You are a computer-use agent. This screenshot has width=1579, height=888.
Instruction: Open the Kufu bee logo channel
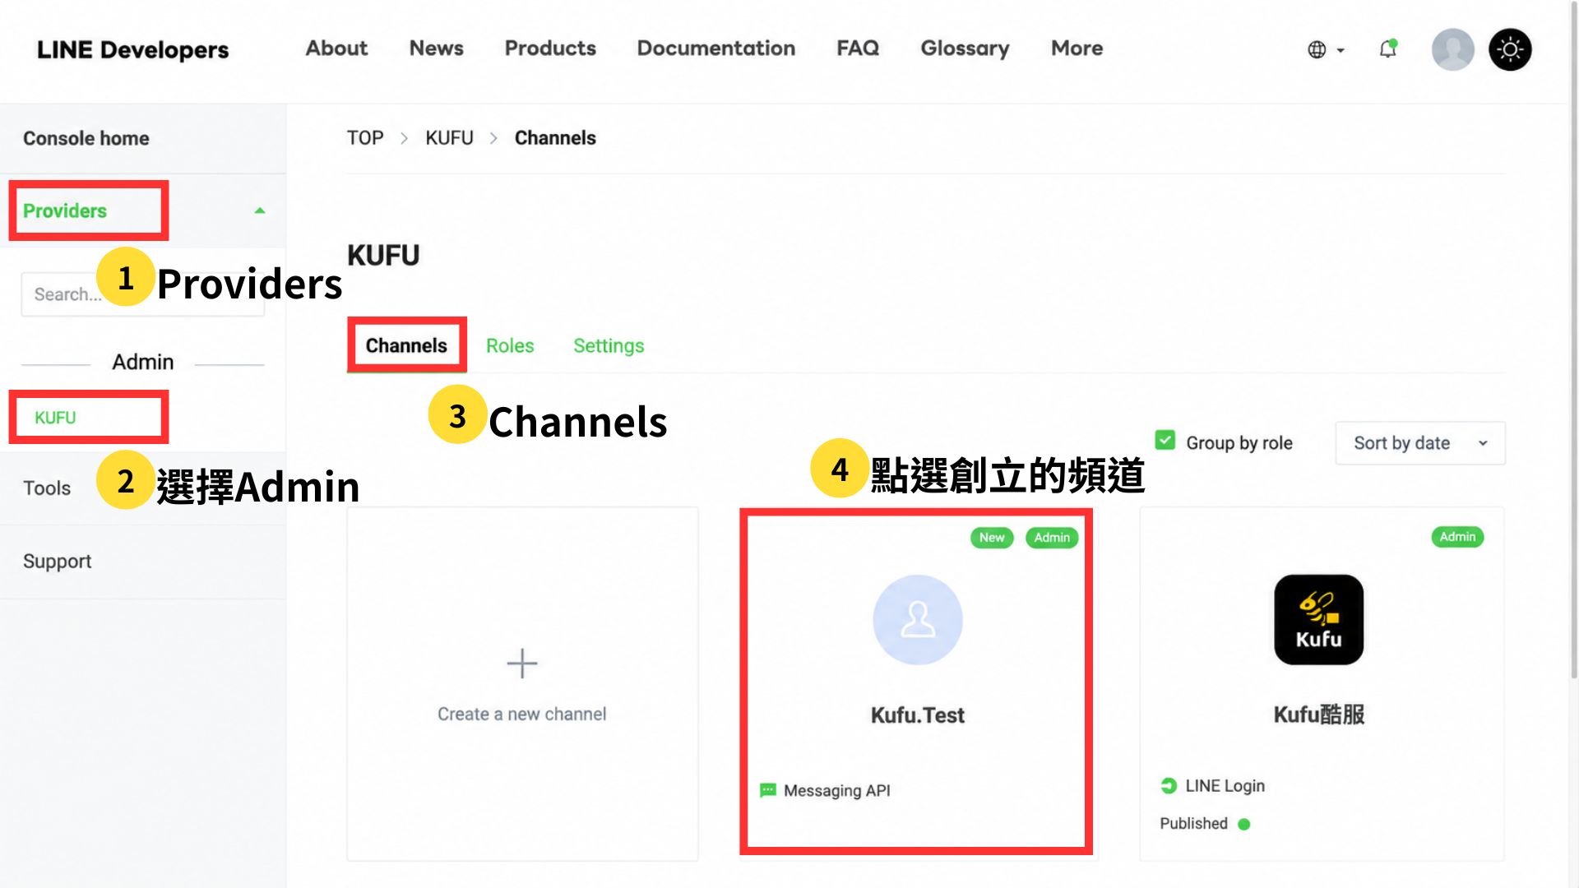pos(1319,620)
